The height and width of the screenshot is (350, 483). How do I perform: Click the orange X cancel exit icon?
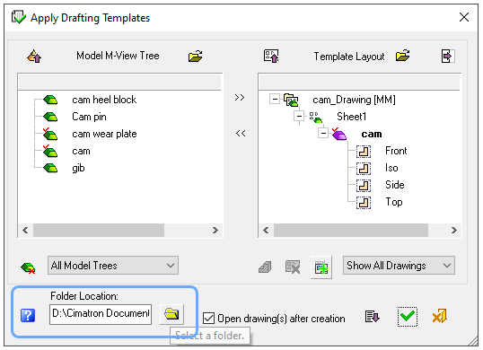click(x=439, y=316)
